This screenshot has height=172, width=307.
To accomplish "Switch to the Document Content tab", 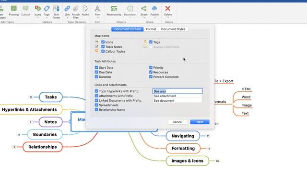I will pyautogui.click(x=128, y=29).
